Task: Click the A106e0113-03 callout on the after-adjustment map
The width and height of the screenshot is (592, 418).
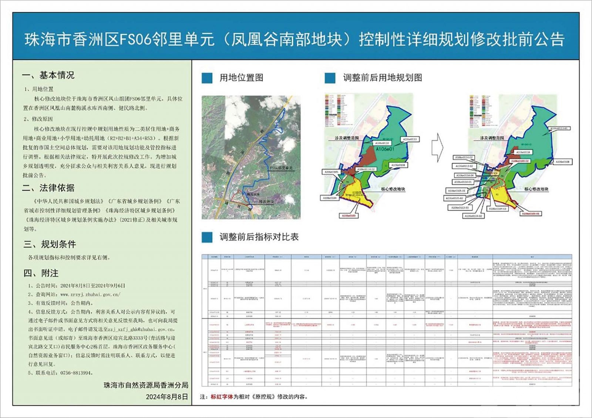Action: [460, 208]
